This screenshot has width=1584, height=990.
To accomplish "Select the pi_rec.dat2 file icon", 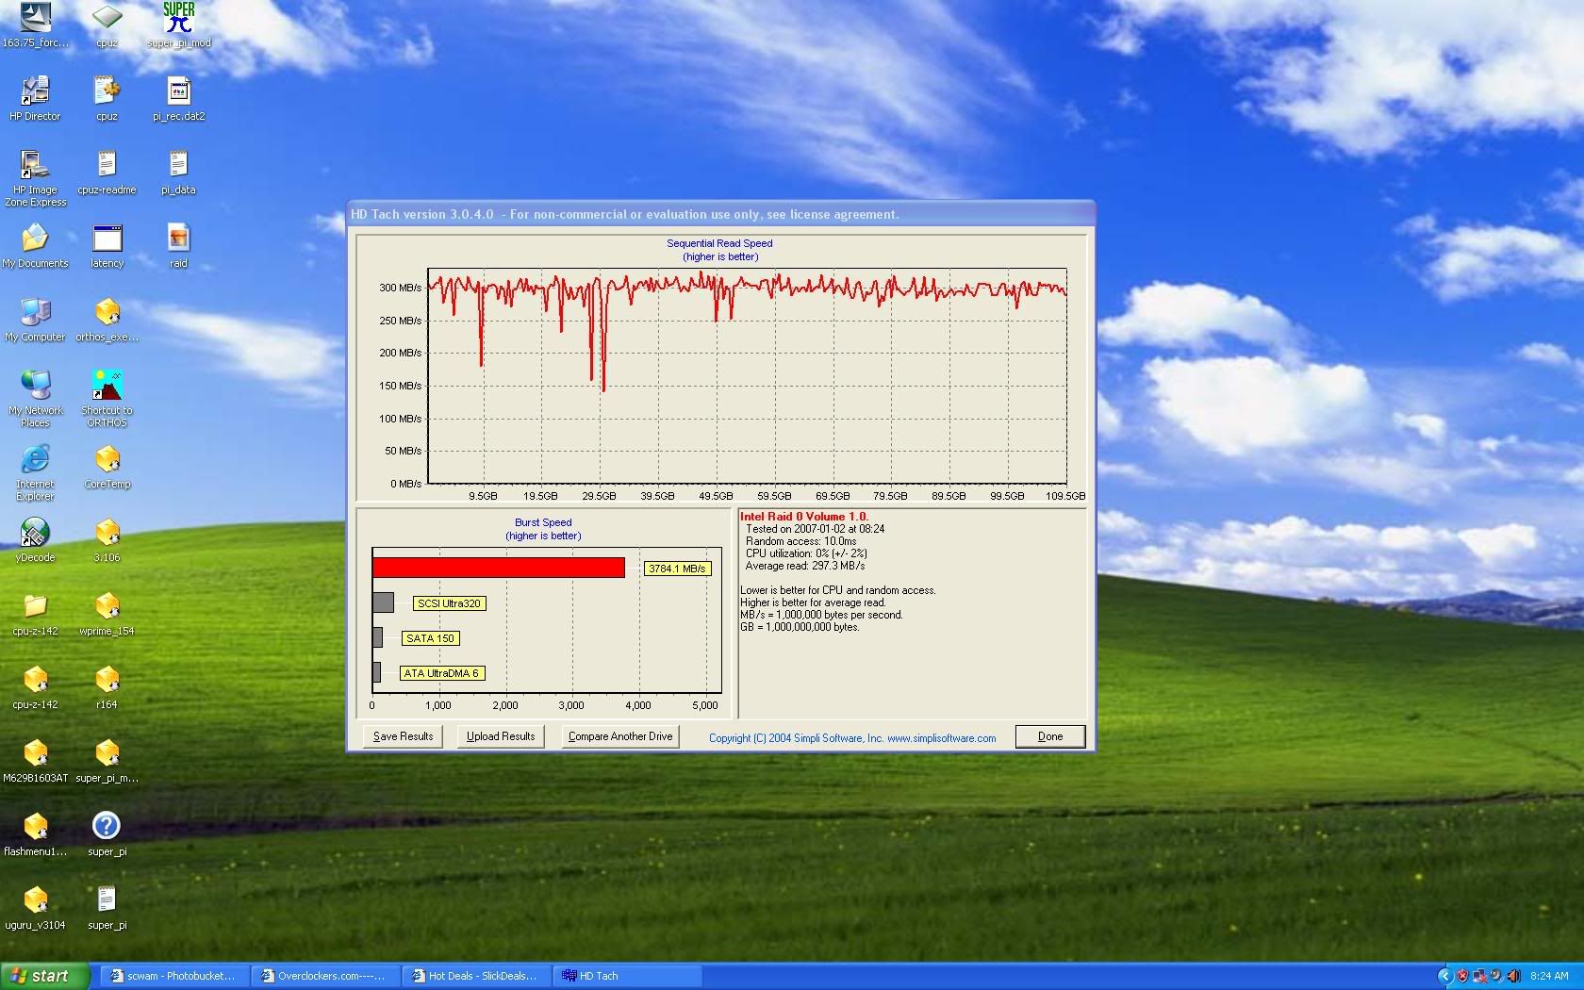I will pyautogui.click(x=178, y=98).
